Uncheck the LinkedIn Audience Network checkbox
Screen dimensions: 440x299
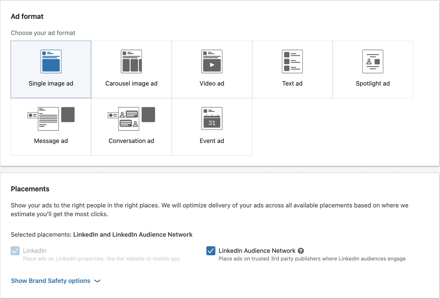pyautogui.click(x=211, y=251)
